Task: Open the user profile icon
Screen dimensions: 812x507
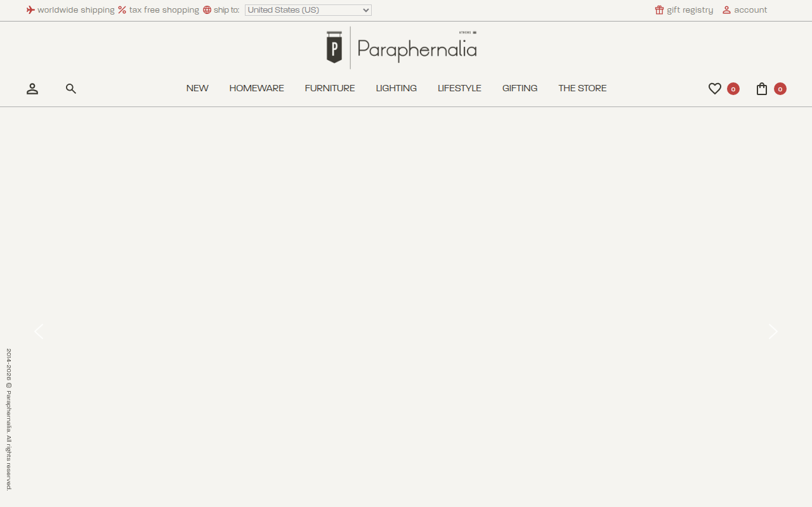Action: (x=32, y=89)
